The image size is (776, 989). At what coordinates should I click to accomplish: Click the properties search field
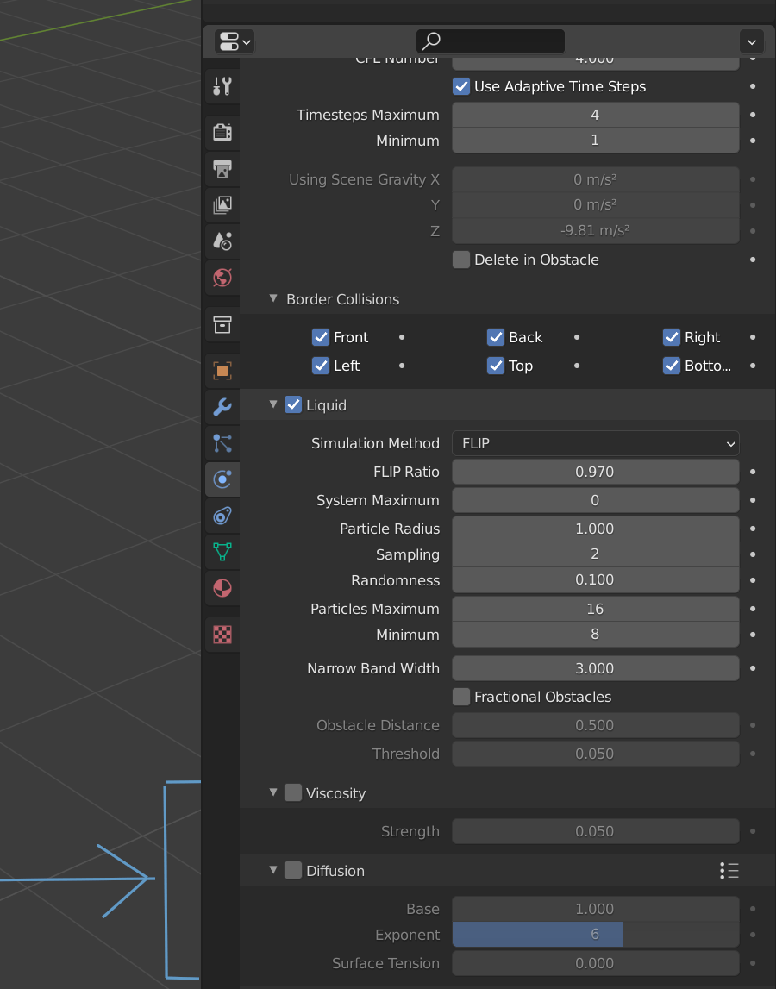[x=490, y=41]
